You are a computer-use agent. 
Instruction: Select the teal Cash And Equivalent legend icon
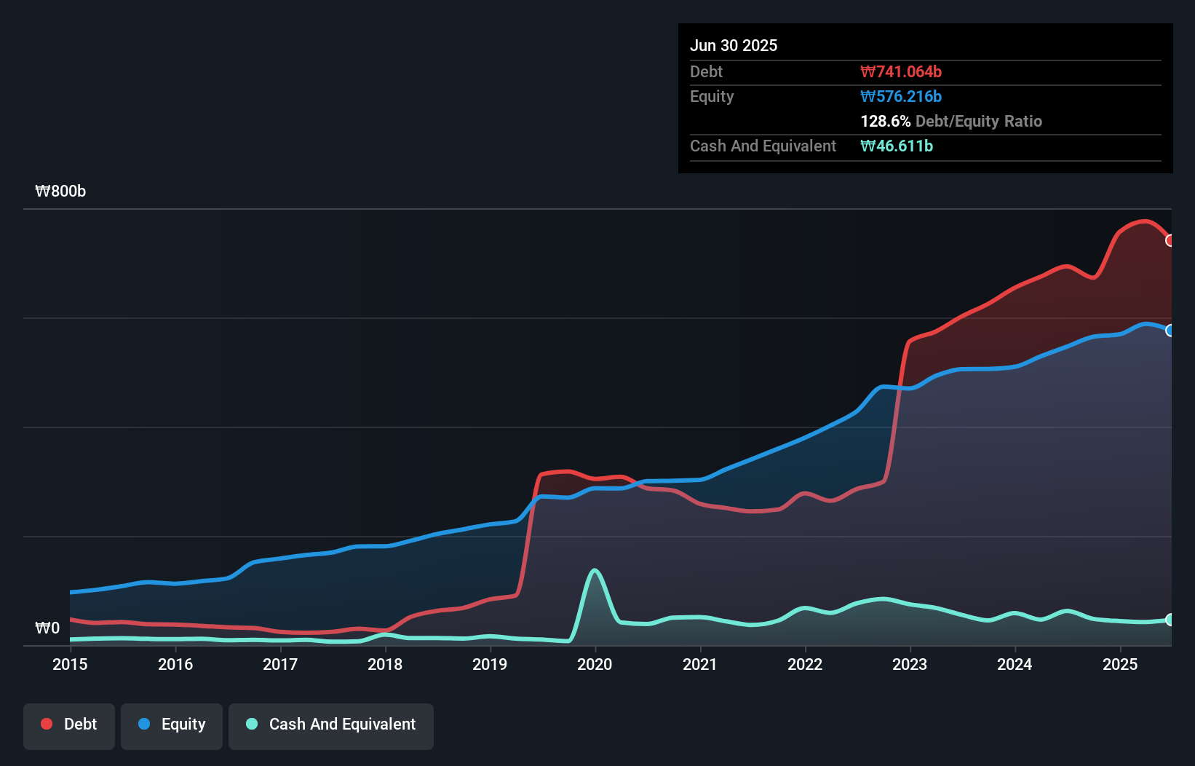(x=250, y=724)
